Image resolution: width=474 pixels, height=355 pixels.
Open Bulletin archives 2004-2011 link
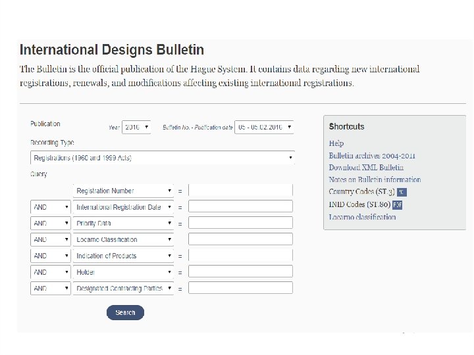(372, 156)
